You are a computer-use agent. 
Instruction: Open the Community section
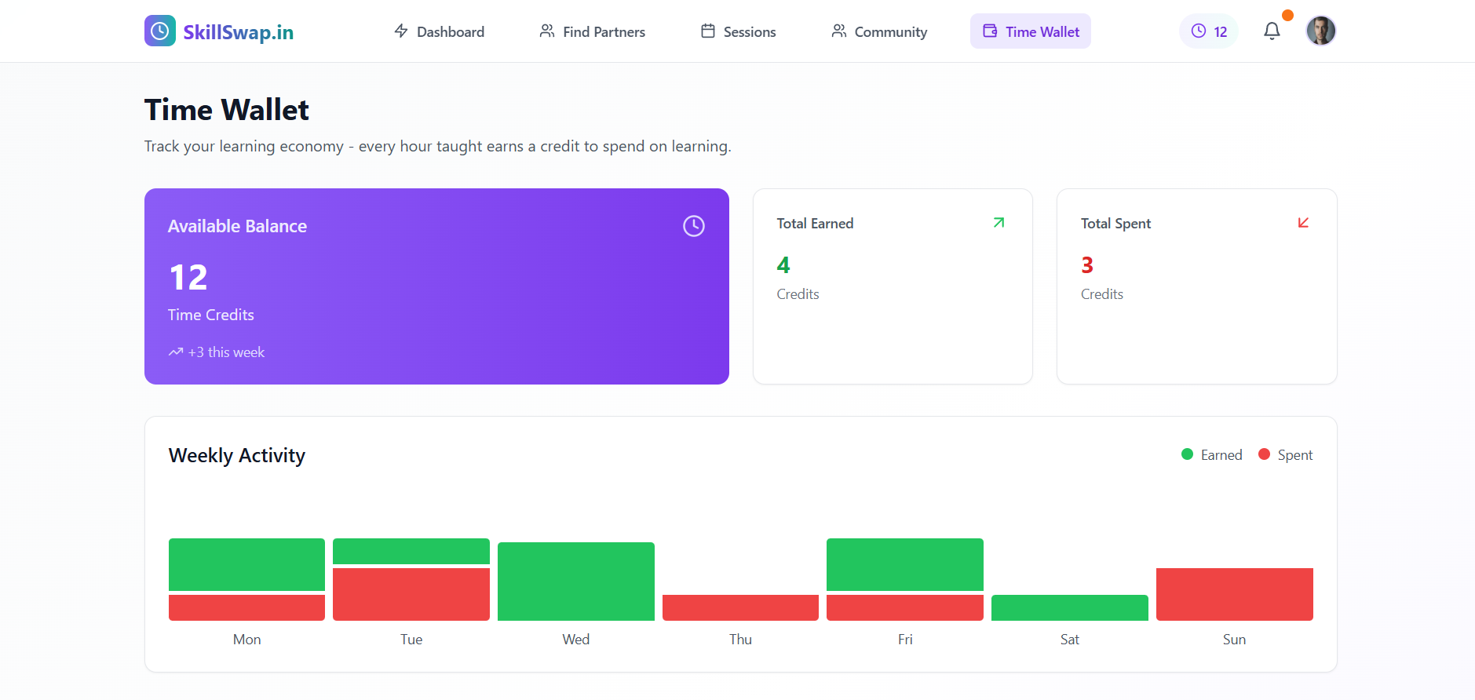click(879, 31)
